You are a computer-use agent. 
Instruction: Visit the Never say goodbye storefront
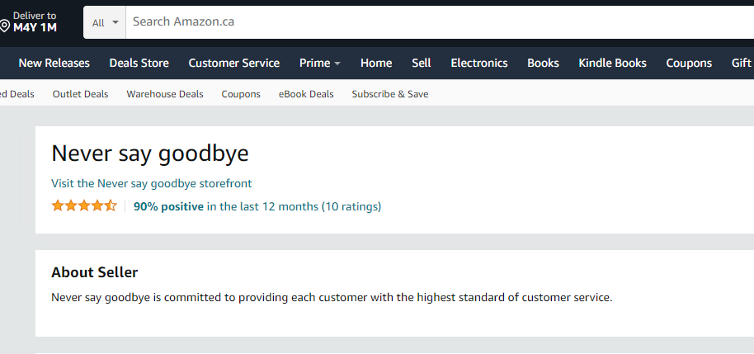(x=152, y=183)
